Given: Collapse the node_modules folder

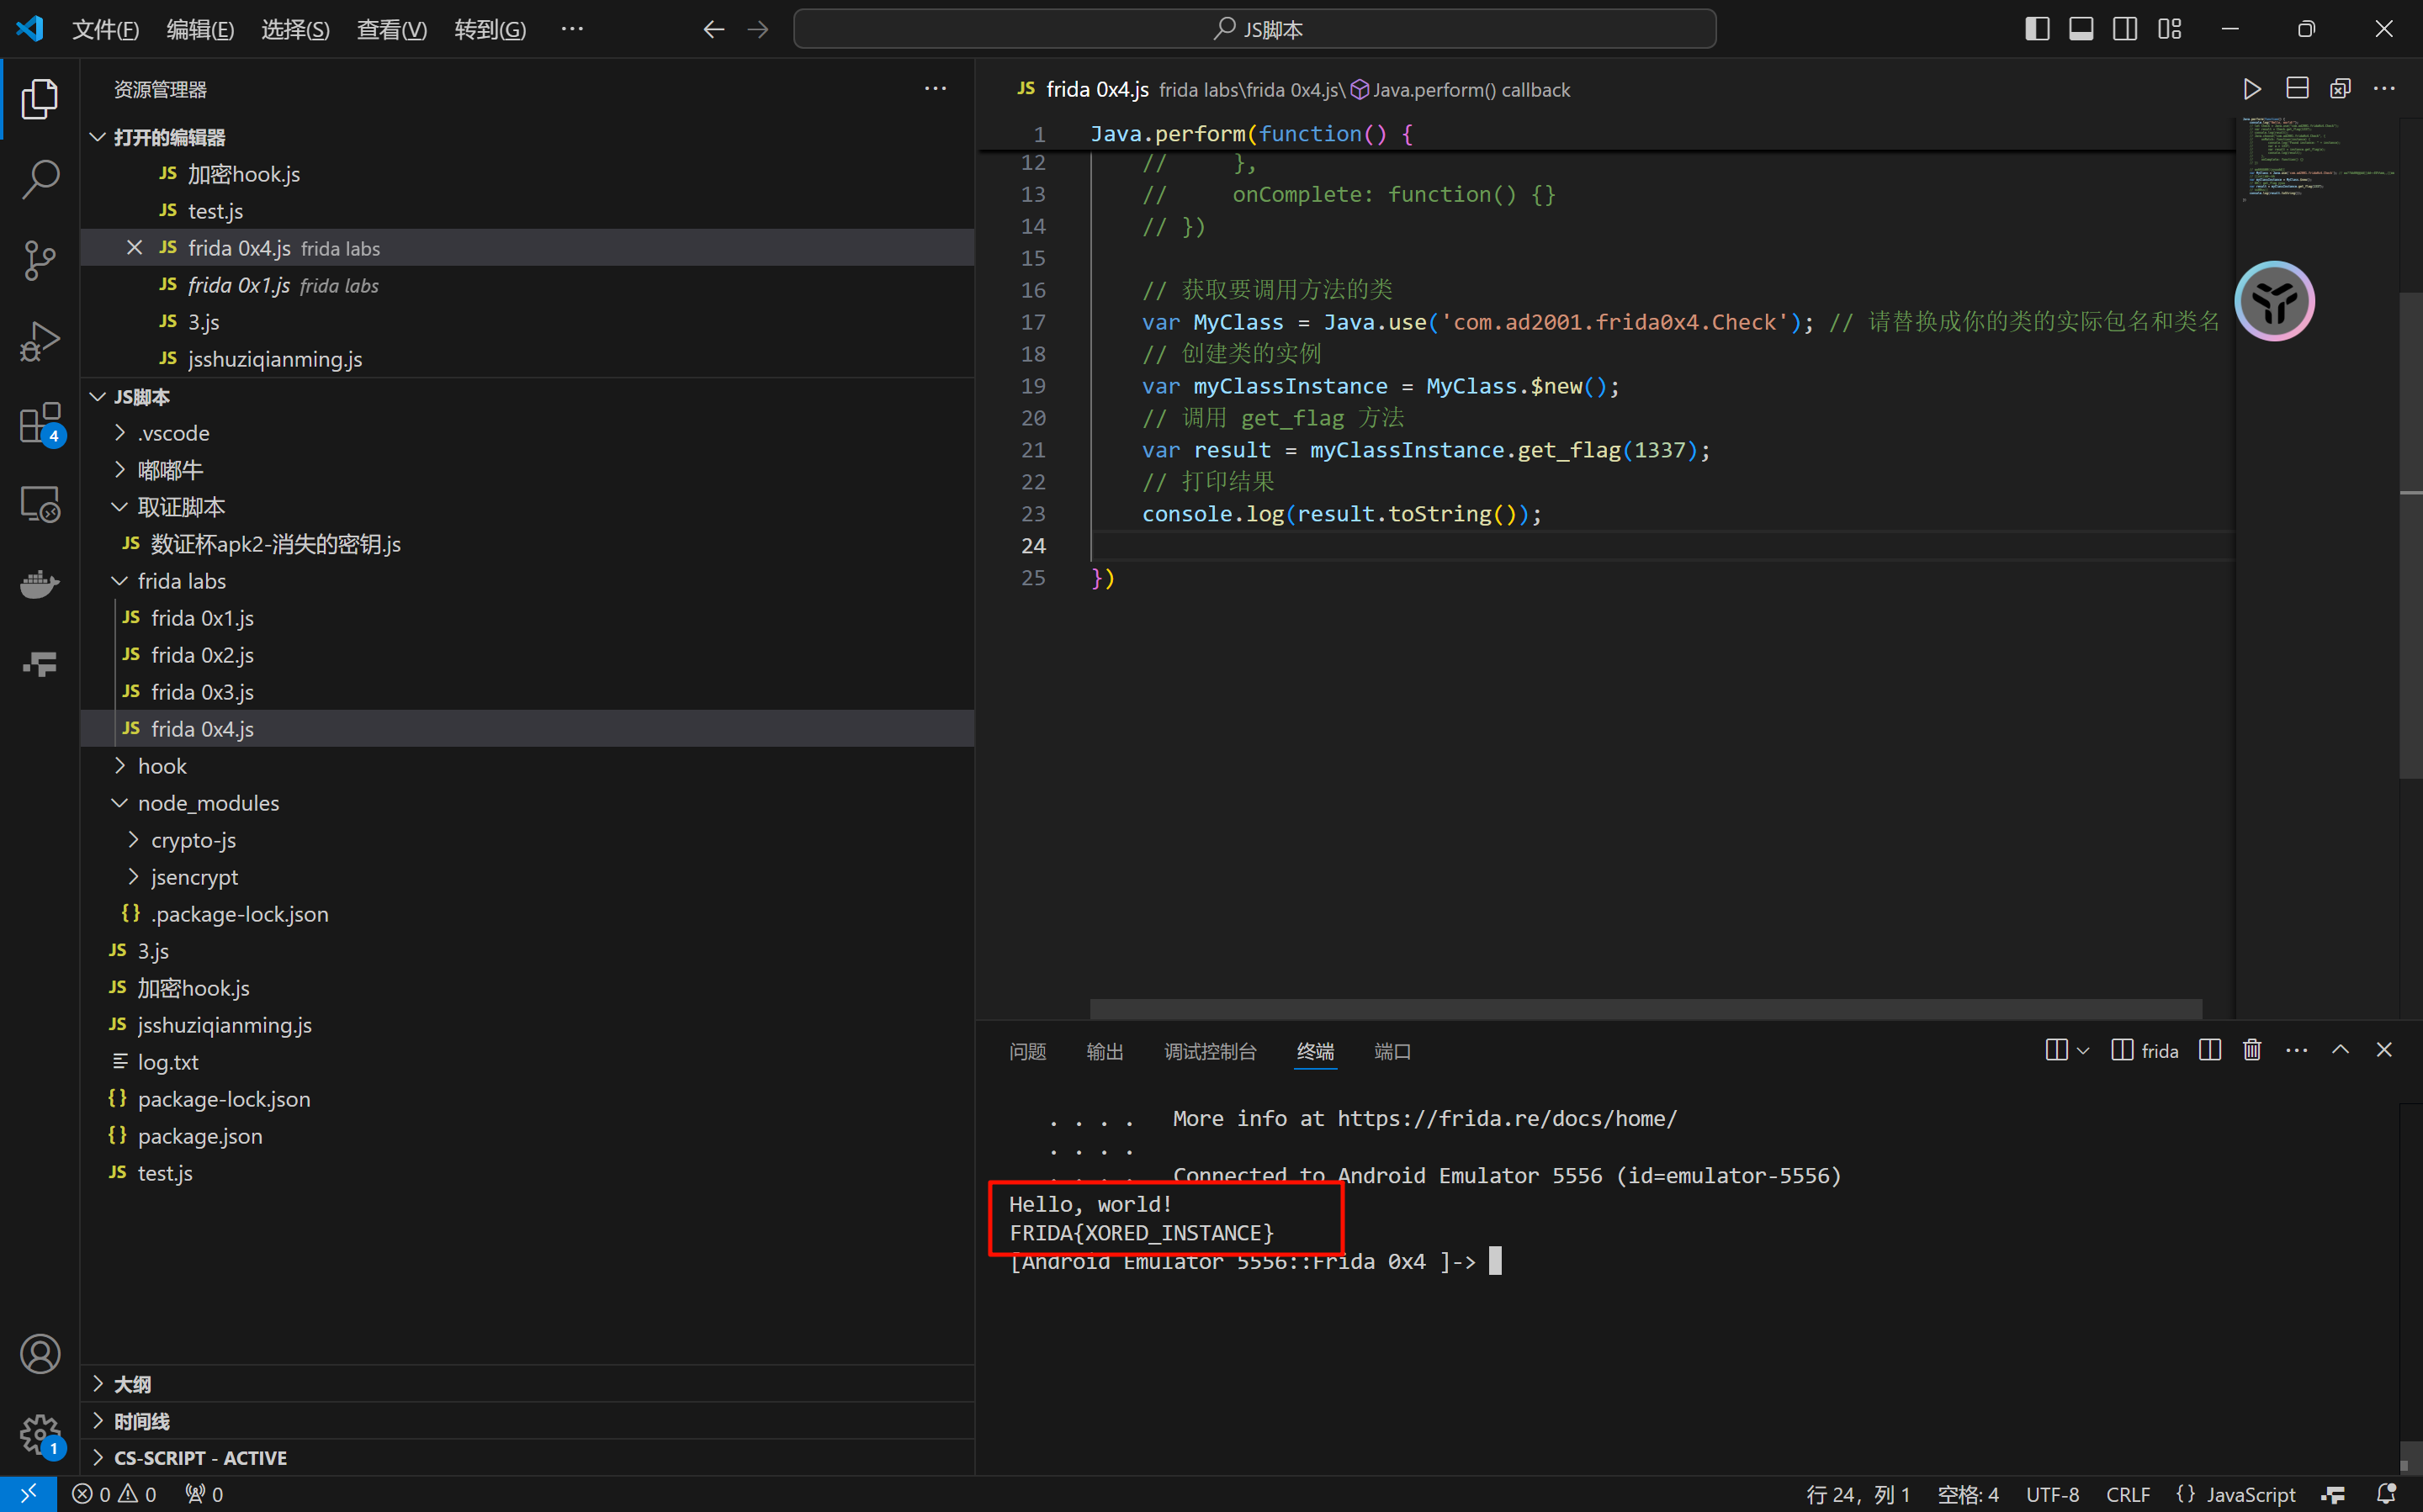Looking at the screenshot, I should tap(208, 803).
